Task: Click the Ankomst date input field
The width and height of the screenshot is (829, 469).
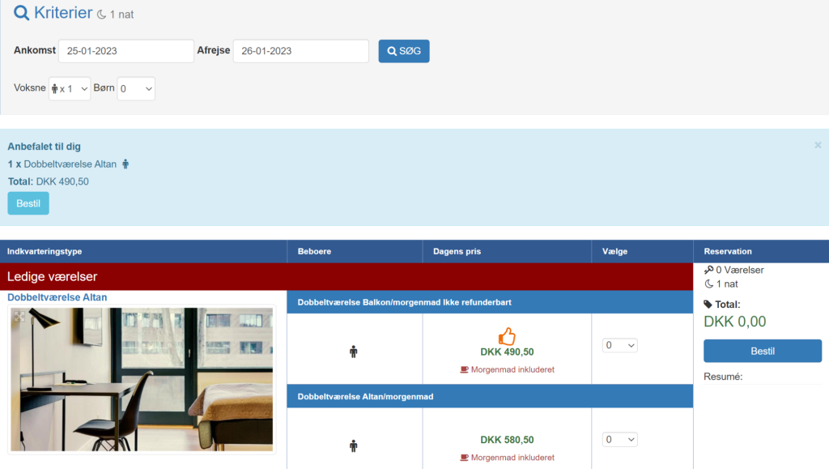Action: [125, 51]
